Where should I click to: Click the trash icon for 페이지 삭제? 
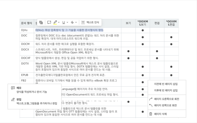[x=151, y=114]
